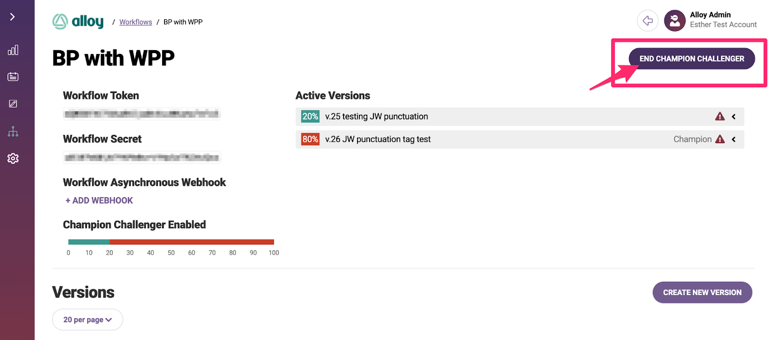Click warning triangle on v.26 Champion row
The height and width of the screenshot is (340, 772).
click(720, 139)
